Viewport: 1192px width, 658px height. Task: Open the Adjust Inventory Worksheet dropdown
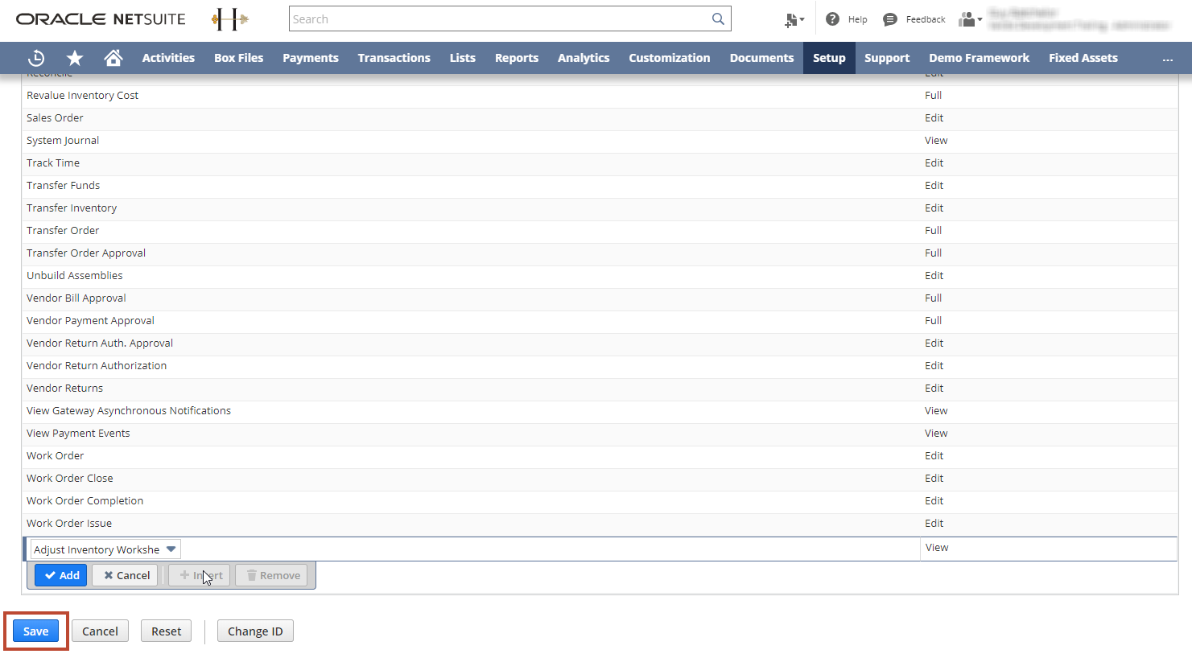click(x=103, y=549)
